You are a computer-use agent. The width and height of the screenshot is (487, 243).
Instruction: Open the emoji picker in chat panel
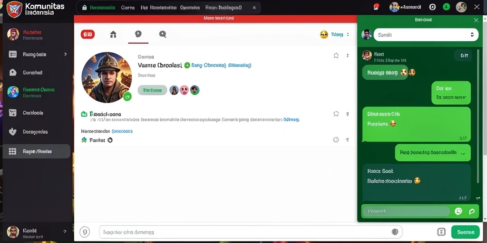pos(458,211)
